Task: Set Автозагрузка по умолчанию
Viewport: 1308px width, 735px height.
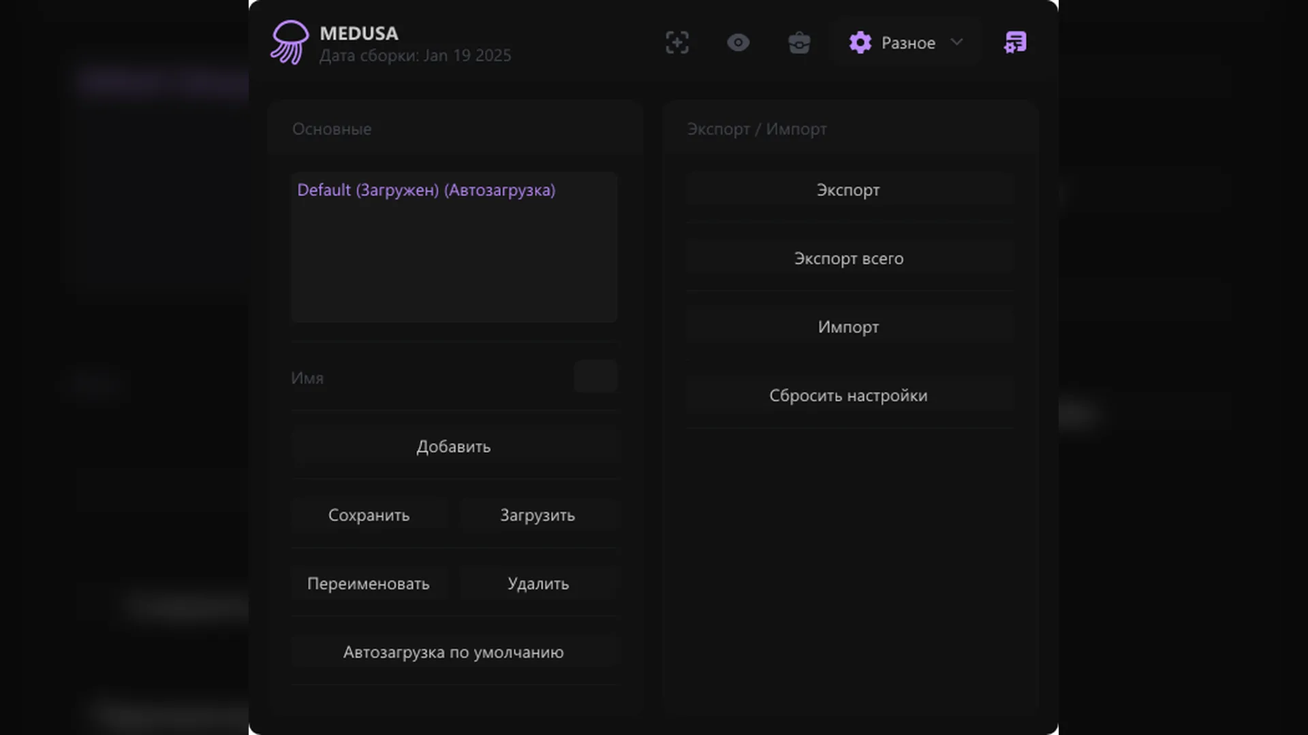Action: 454,652
